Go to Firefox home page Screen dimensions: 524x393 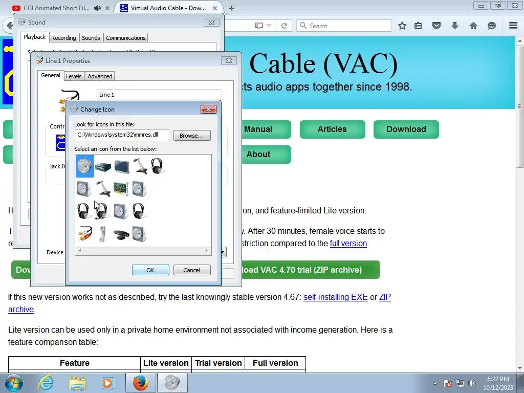point(473,26)
